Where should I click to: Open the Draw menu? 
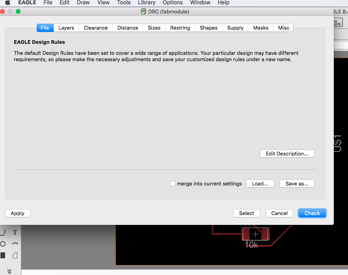click(83, 3)
